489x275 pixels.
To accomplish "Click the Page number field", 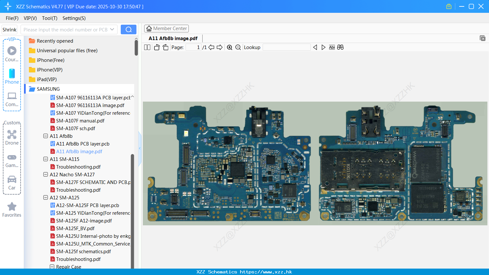I will pyautogui.click(x=194, y=47).
